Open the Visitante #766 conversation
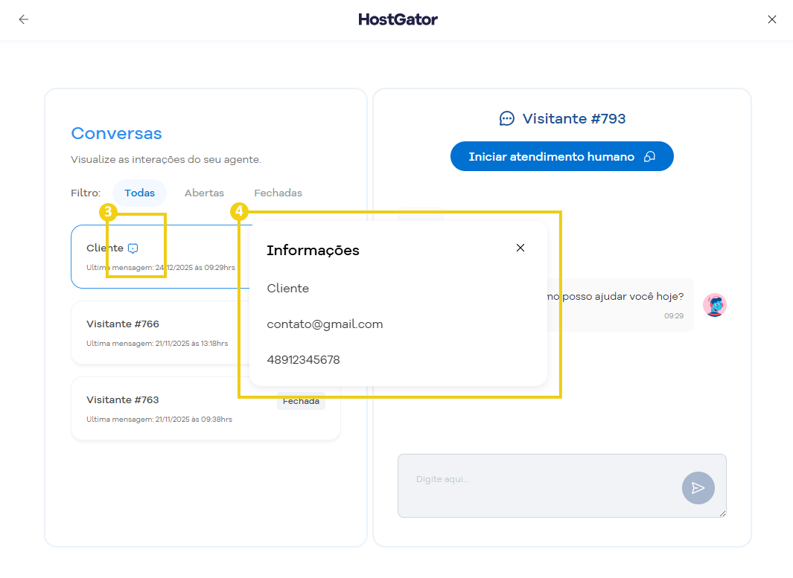This screenshot has width=793, height=578. [x=123, y=324]
